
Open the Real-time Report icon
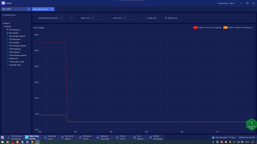(62, 137)
